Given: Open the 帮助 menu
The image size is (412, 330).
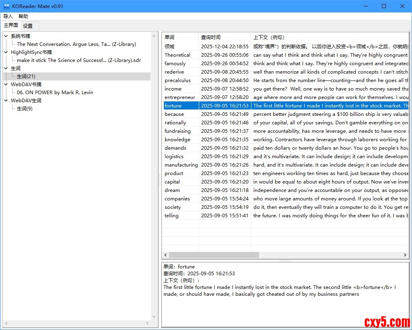Looking at the screenshot, I should [x=23, y=16].
